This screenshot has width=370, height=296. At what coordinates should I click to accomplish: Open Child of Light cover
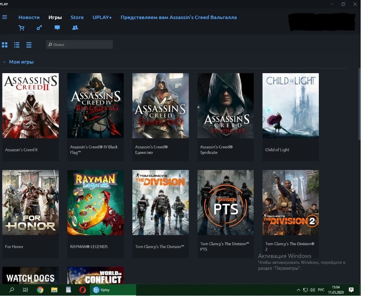[291, 106]
